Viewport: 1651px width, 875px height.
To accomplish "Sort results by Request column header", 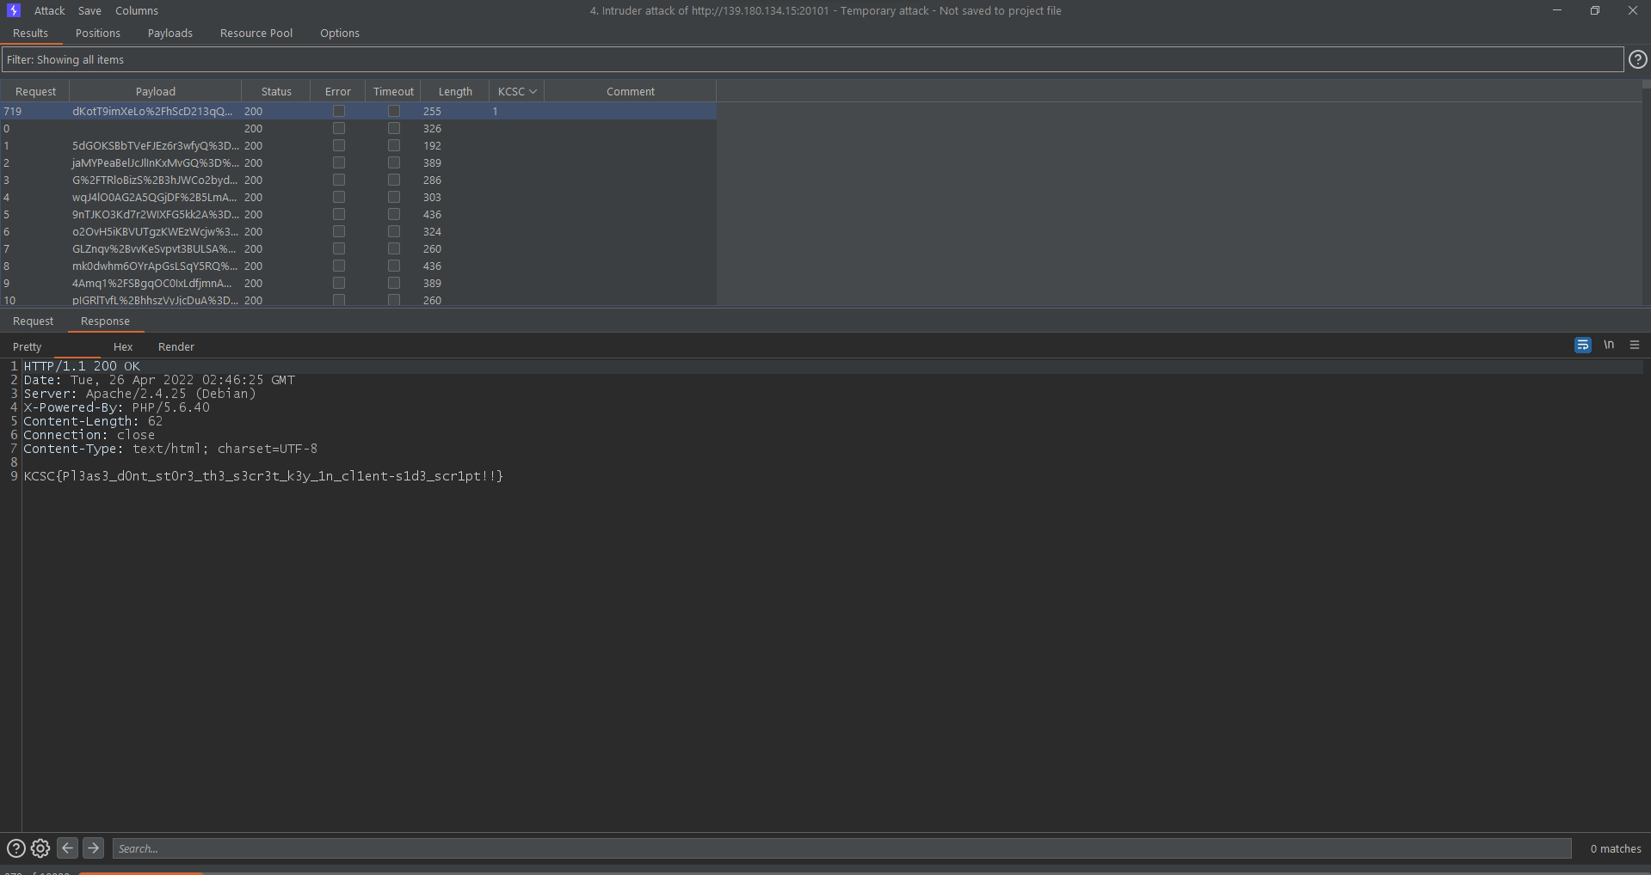I will (x=35, y=91).
